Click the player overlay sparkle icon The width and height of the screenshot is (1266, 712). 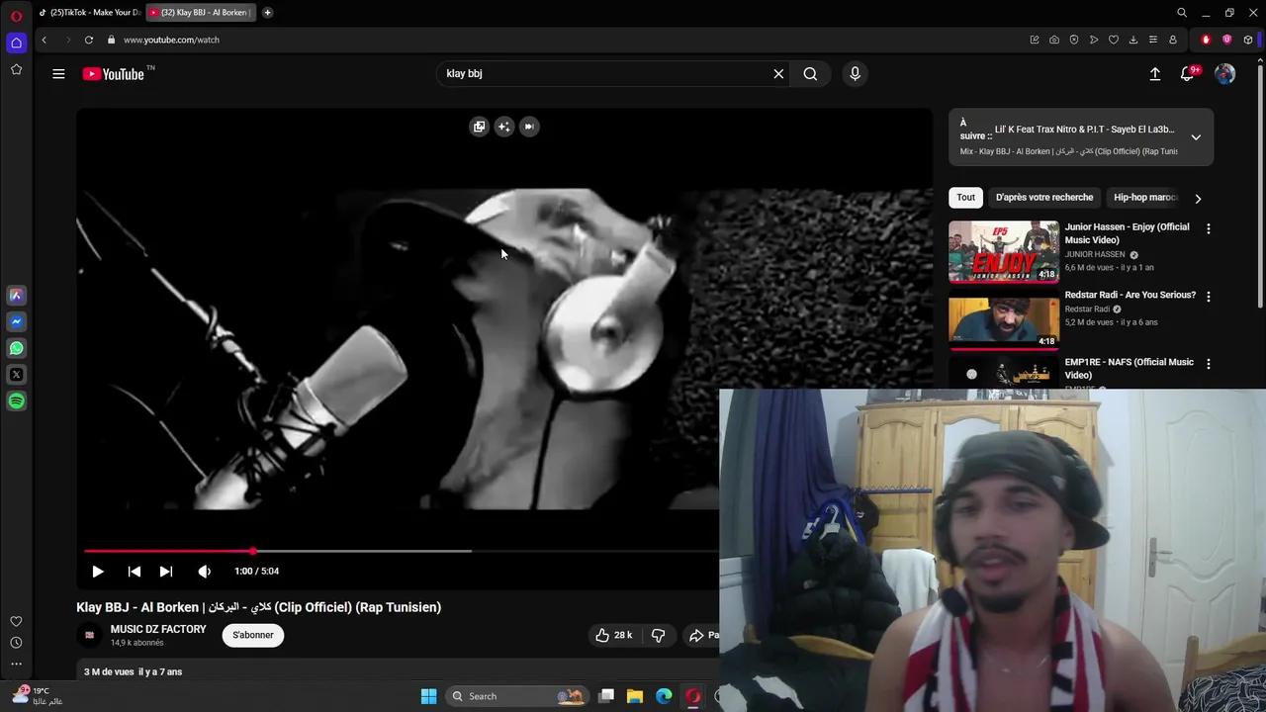(x=504, y=127)
